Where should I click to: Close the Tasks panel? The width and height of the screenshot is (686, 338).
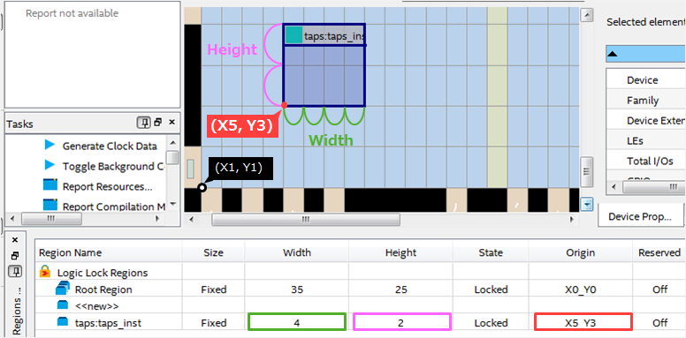[x=171, y=123]
